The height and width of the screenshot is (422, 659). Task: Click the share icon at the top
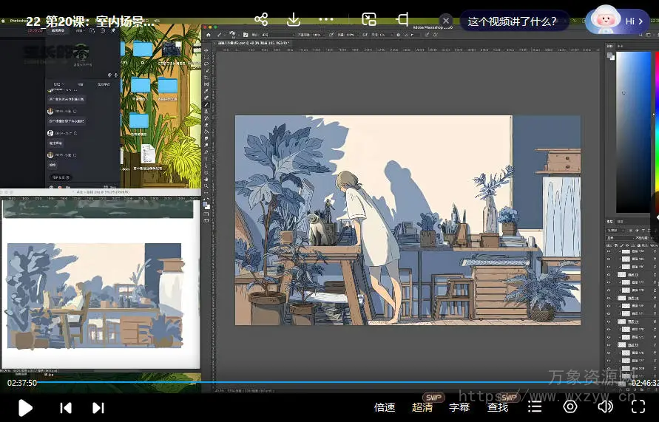[x=261, y=19]
